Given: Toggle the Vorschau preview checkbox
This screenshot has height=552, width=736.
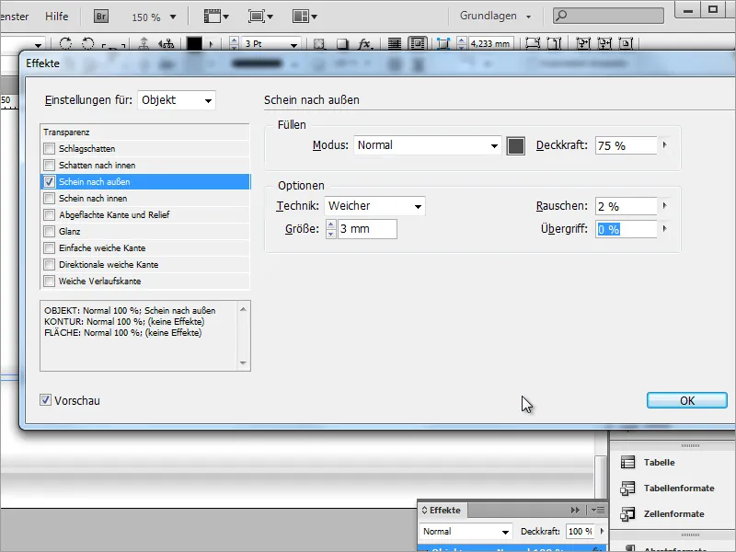Looking at the screenshot, I should (x=45, y=400).
